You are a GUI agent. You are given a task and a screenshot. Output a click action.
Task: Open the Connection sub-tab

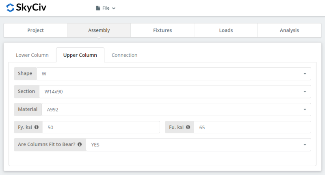click(124, 55)
